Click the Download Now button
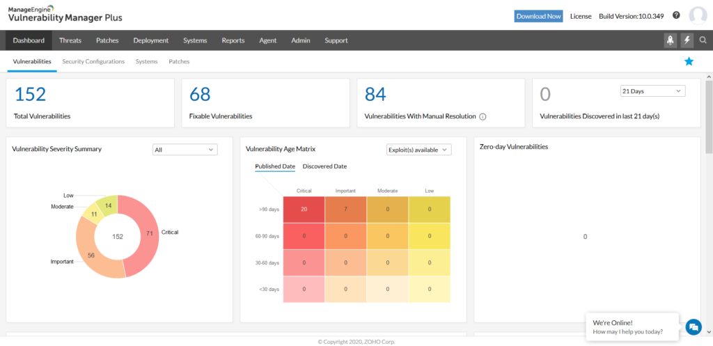The height and width of the screenshot is (346, 713). click(538, 16)
